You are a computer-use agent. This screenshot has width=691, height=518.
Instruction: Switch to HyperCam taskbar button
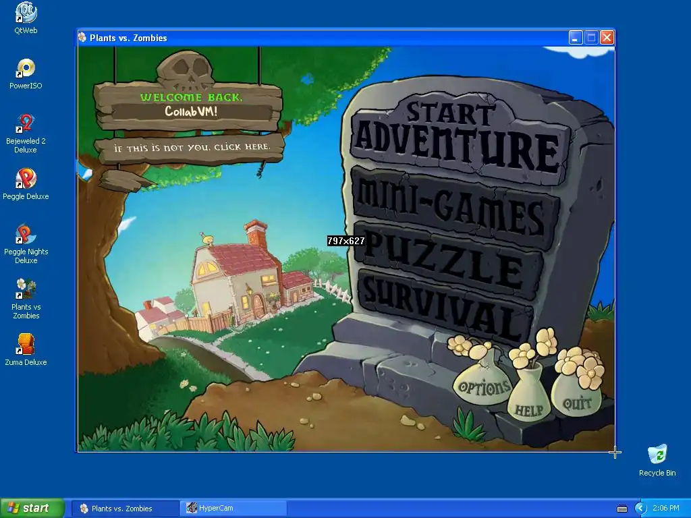coord(233,509)
